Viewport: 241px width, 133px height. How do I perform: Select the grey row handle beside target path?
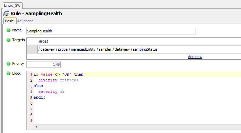point(32,49)
